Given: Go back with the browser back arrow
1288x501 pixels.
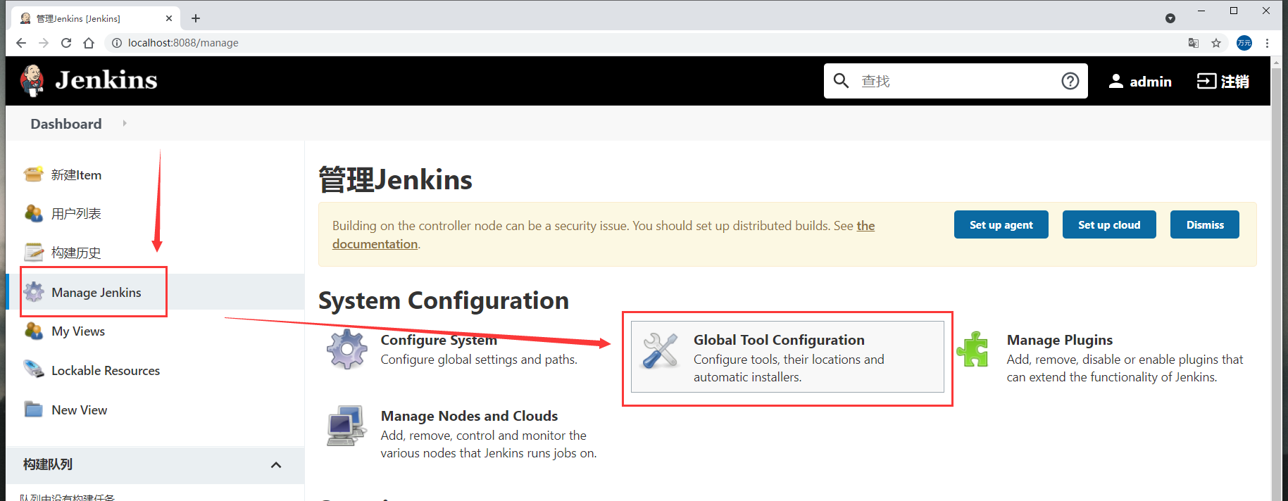Looking at the screenshot, I should click(x=21, y=43).
